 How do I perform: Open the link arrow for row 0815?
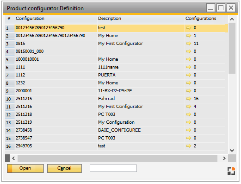tap(188, 44)
